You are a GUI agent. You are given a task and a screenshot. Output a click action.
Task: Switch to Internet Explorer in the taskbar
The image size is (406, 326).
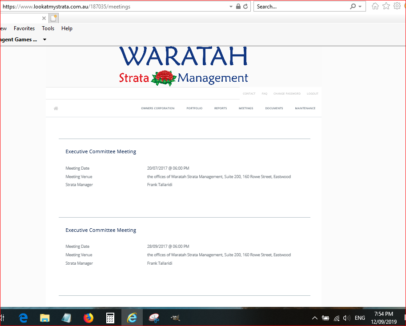pyautogui.click(x=132, y=318)
